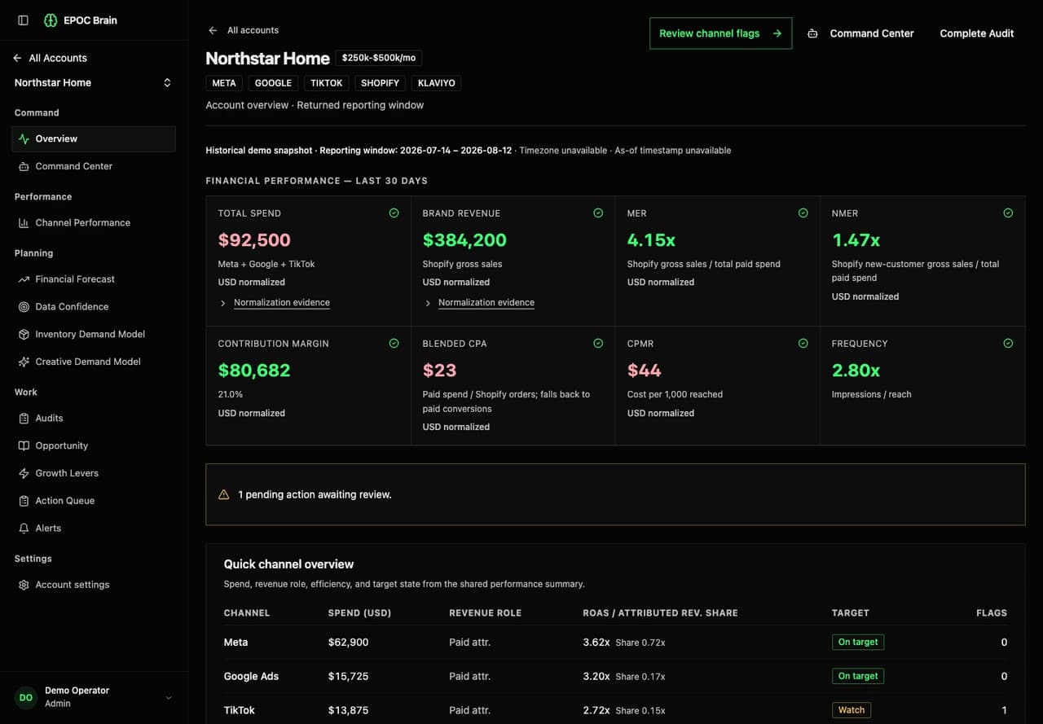Go to Channel Performance page
The height and width of the screenshot is (724, 1043).
coord(94,222)
